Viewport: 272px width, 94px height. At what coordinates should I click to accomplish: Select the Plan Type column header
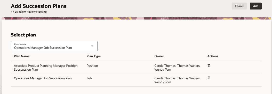[x=94, y=56]
